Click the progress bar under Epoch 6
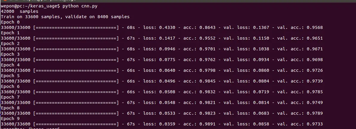356x129 pixels. pos(76,92)
